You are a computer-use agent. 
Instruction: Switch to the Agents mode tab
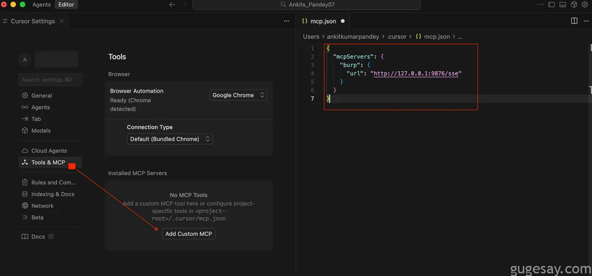click(x=42, y=5)
